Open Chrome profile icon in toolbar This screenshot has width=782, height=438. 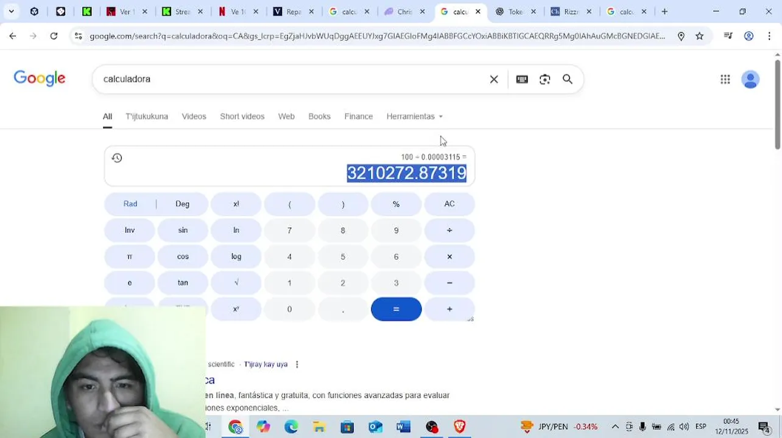pos(749,36)
